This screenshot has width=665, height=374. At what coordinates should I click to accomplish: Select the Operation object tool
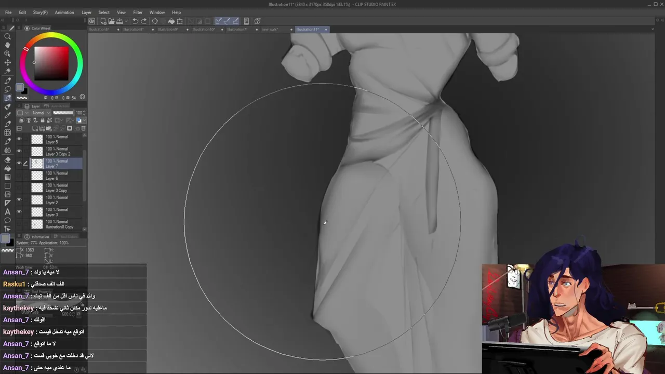[x=7, y=54]
